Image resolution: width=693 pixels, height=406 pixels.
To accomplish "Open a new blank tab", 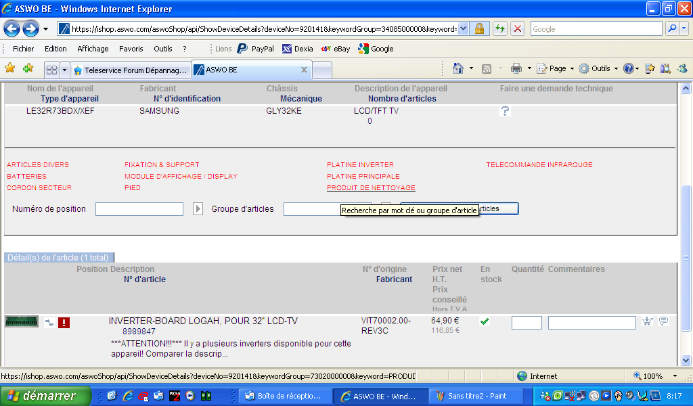I will [322, 70].
